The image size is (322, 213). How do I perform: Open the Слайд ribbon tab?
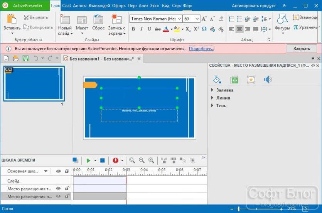coord(67,6)
